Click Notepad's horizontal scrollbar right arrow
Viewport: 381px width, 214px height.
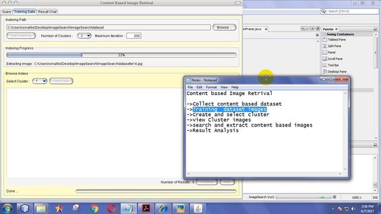pos(340,174)
